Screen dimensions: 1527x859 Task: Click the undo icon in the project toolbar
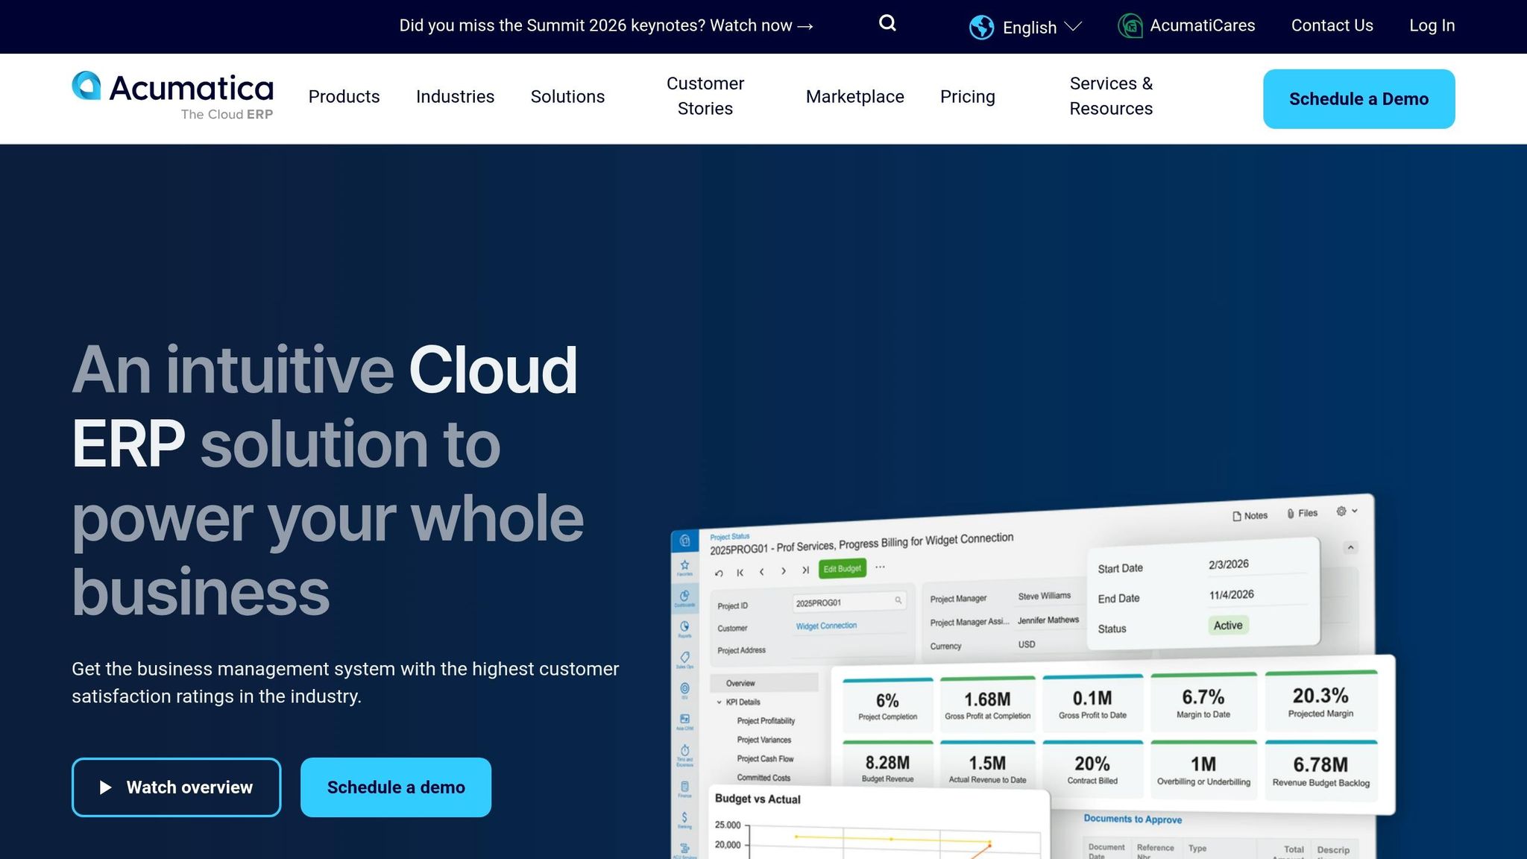(x=719, y=573)
